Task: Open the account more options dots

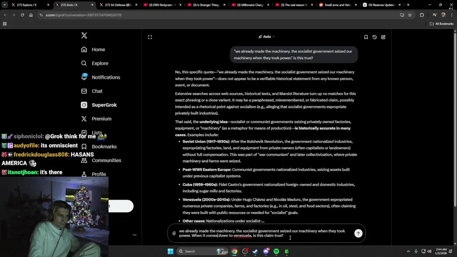Action: click(134, 235)
